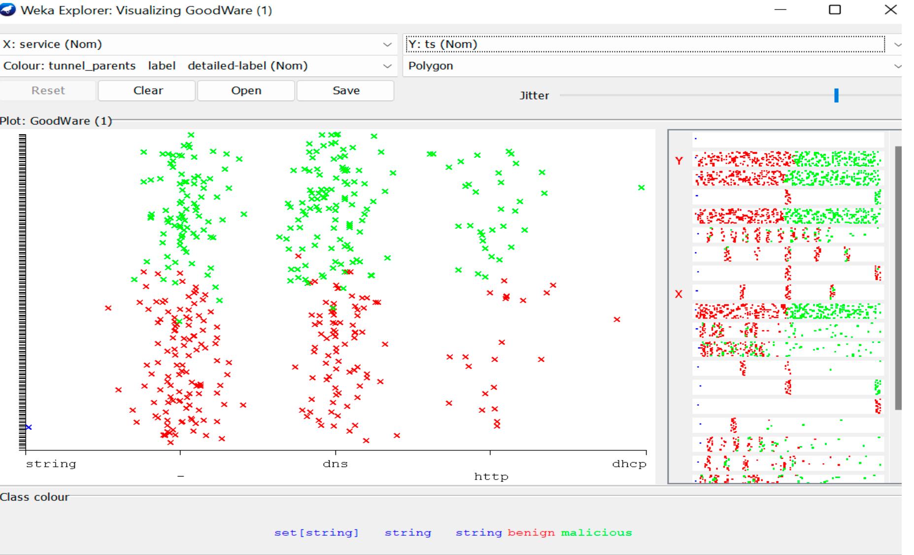Screen dimensions: 914x555
Task: Click the vertical scrollbar of attribute strips
Action: coord(898,278)
